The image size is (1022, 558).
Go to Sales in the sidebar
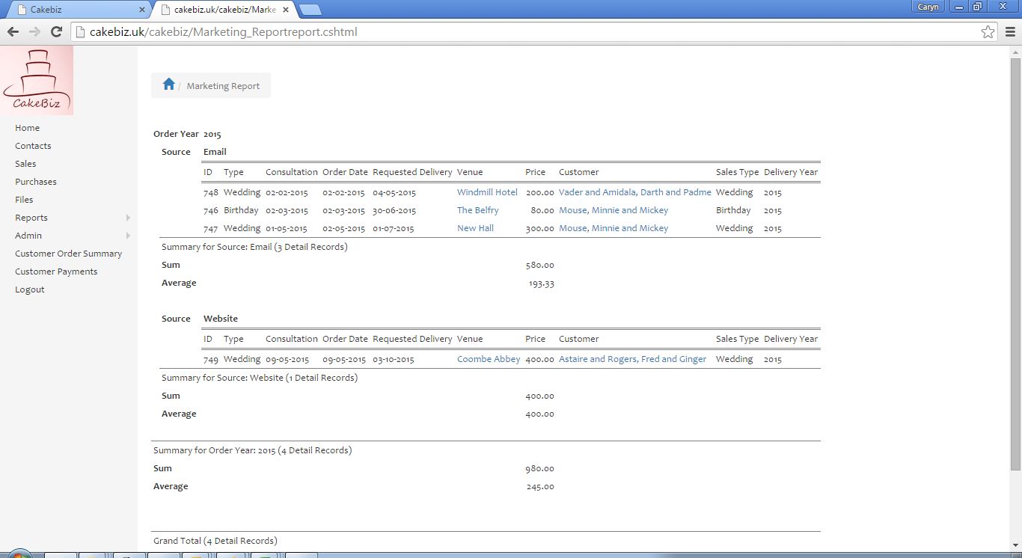[25, 164]
